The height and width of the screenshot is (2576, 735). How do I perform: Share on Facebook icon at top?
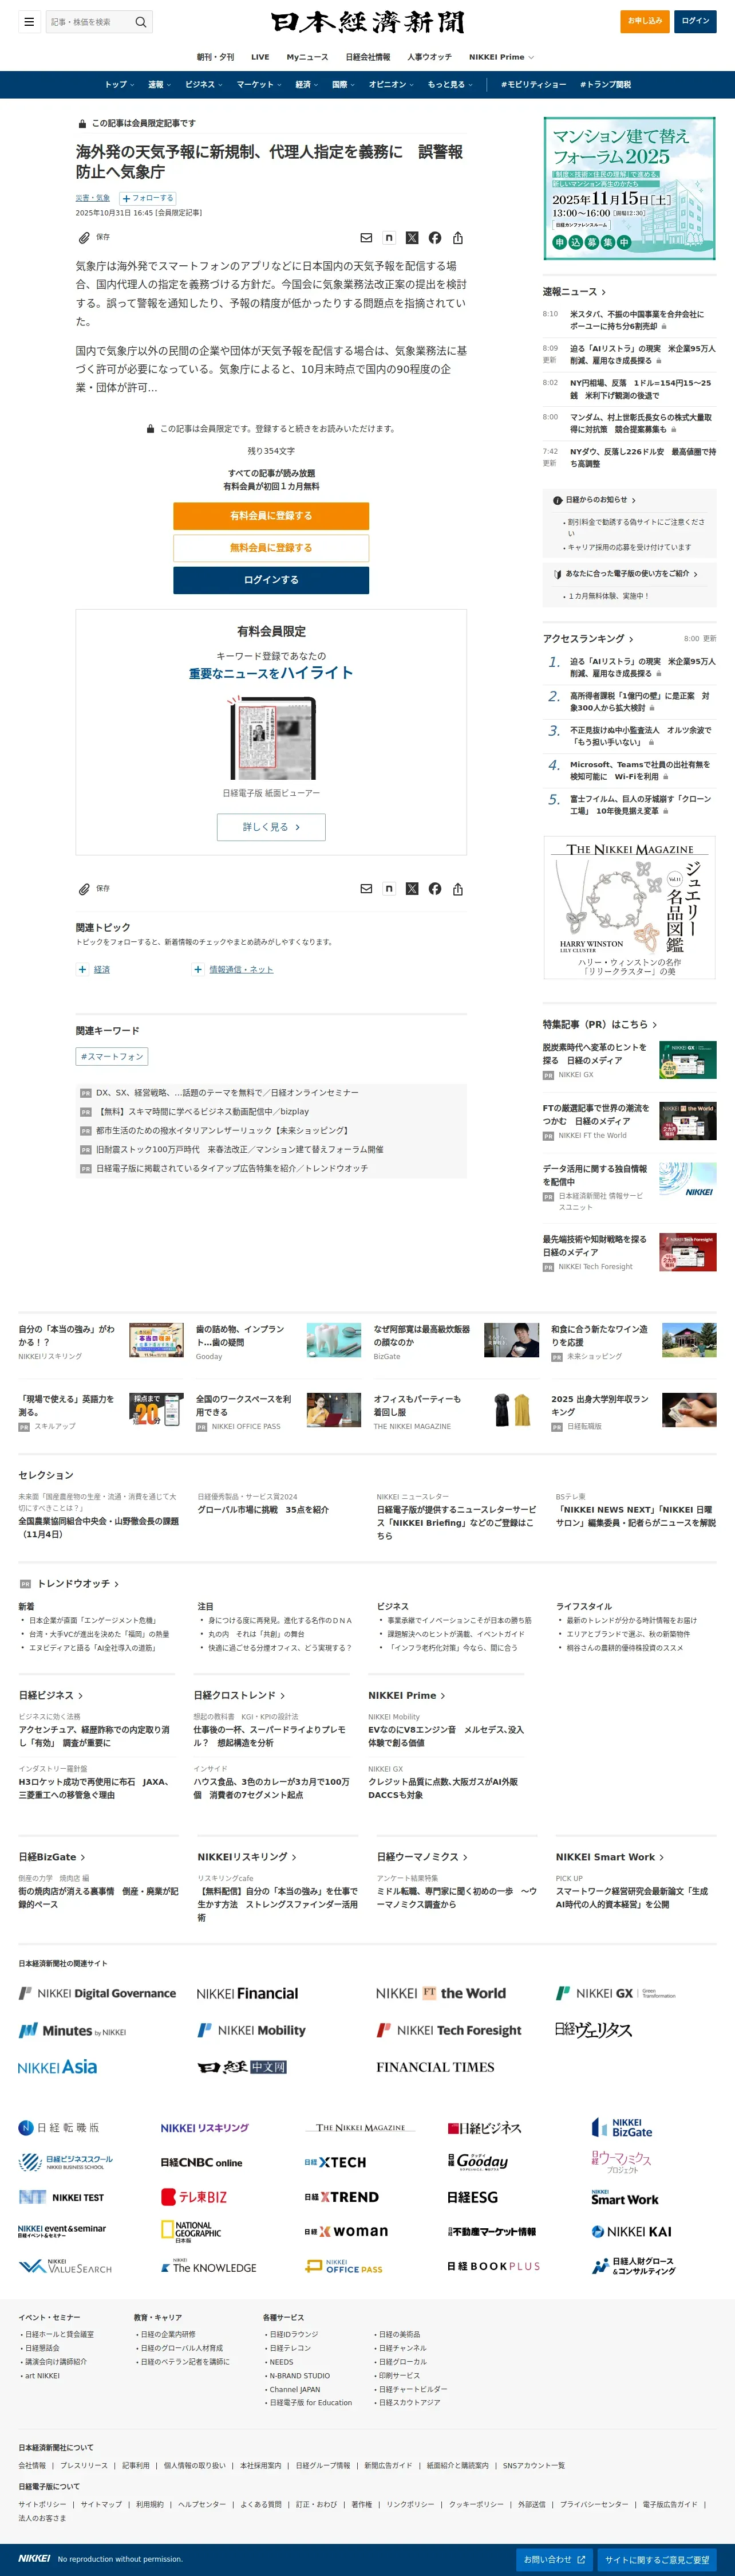click(434, 238)
